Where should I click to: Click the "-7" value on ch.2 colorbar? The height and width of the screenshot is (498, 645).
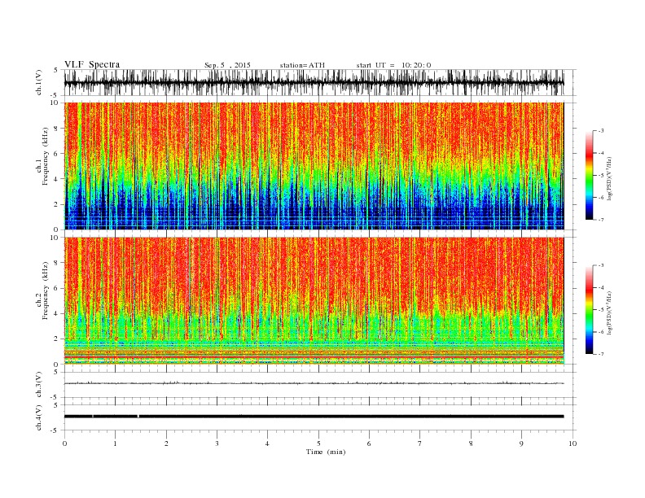(600, 354)
